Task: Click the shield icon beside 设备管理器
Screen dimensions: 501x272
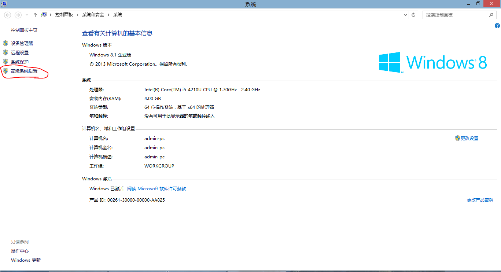Action: pos(5,43)
